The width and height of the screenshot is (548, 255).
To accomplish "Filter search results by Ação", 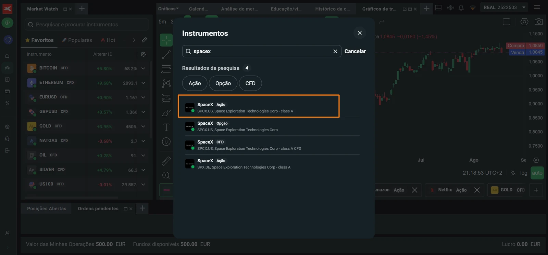I will [195, 83].
